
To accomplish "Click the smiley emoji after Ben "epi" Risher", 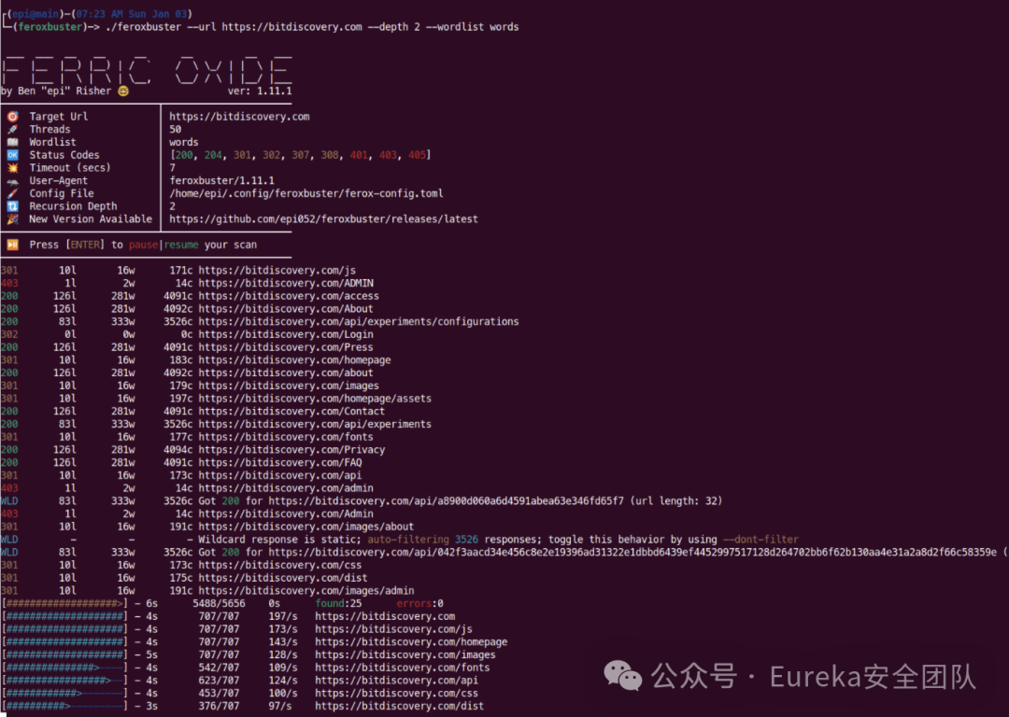I will coord(123,91).
